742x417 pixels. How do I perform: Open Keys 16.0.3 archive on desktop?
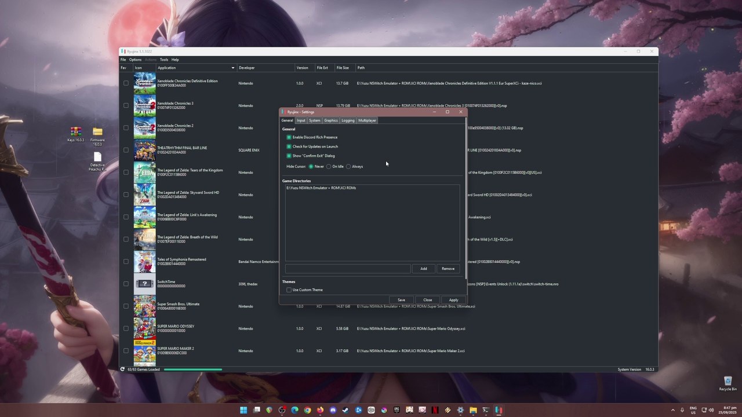tap(75, 134)
